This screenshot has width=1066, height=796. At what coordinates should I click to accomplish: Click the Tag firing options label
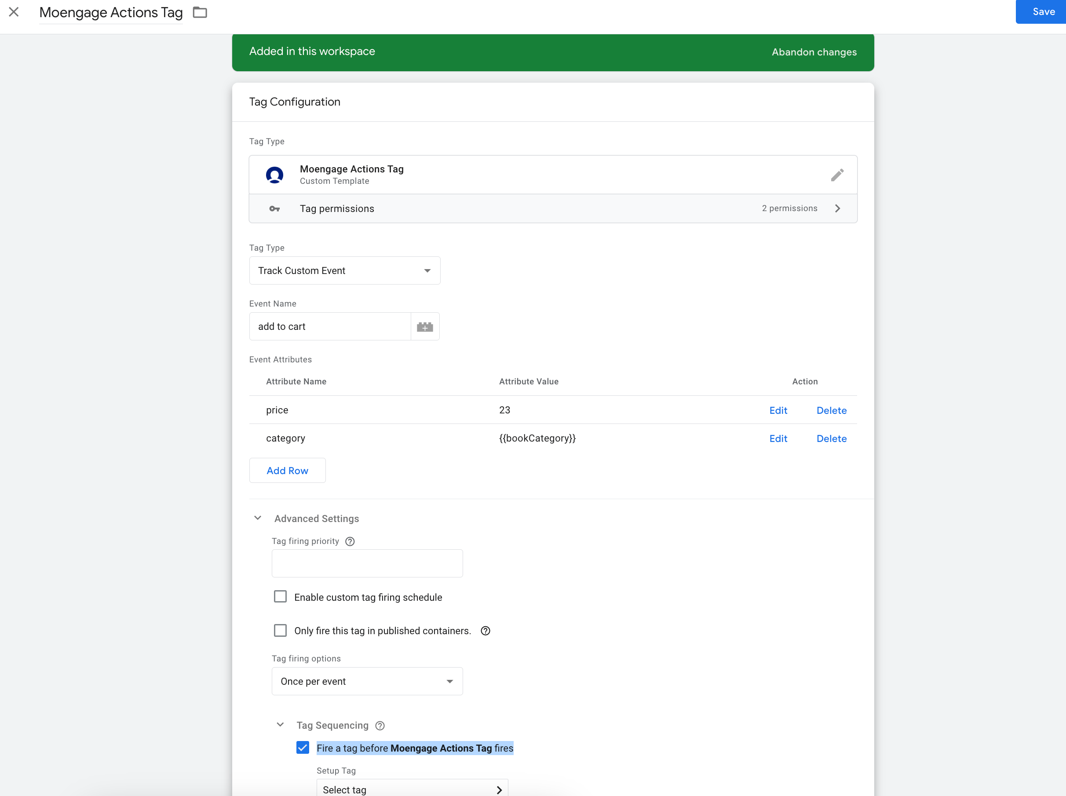pos(306,659)
